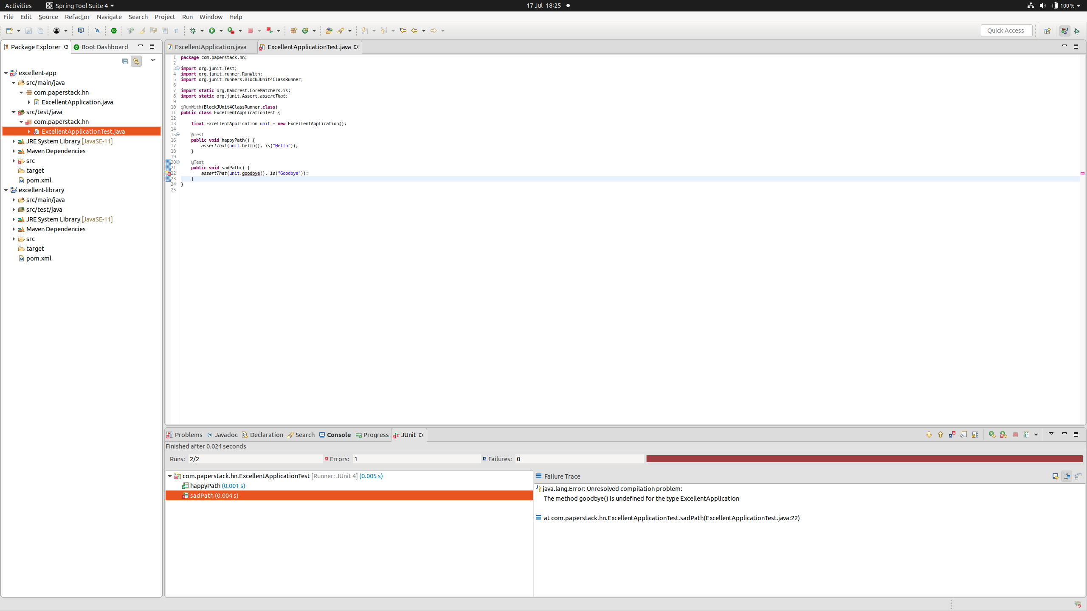1087x611 pixels.
Task: Toggle Link with Editor in Package Explorer
Action: (x=136, y=61)
